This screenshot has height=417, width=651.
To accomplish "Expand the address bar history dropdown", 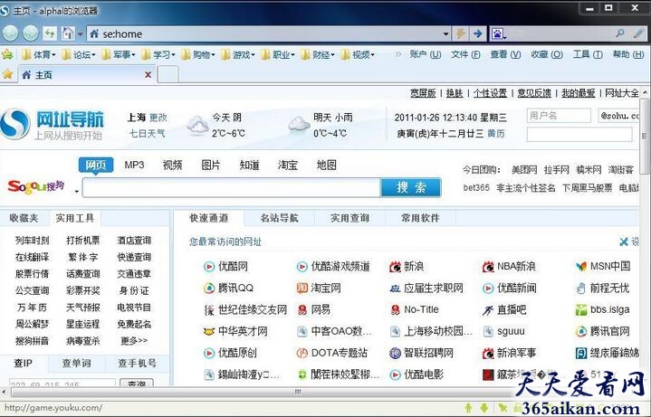I will coord(445,33).
